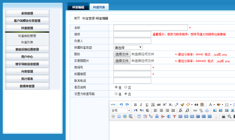Viewport: 235px width, 140px height.
Task: Click 首页 in breadcrumb
Action: click(77, 18)
